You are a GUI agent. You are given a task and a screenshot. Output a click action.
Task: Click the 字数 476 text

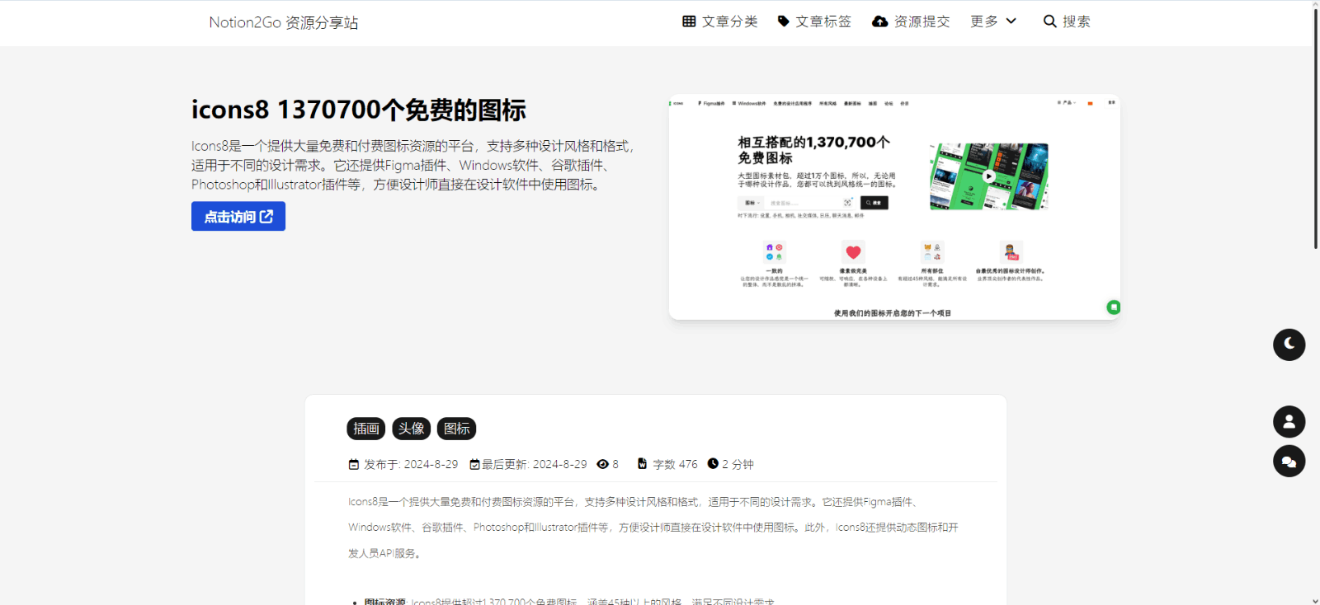tap(675, 464)
